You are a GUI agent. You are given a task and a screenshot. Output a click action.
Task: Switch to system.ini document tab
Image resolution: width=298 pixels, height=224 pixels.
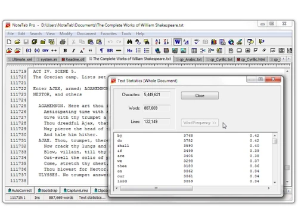47,59
